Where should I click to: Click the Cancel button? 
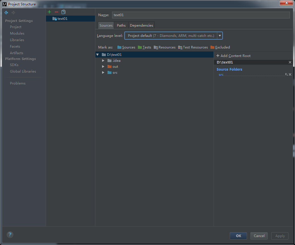259,236
